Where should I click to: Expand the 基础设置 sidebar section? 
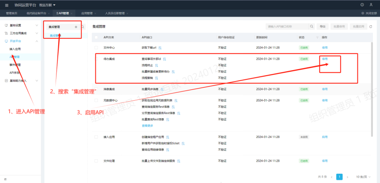(x=21, y=25)
